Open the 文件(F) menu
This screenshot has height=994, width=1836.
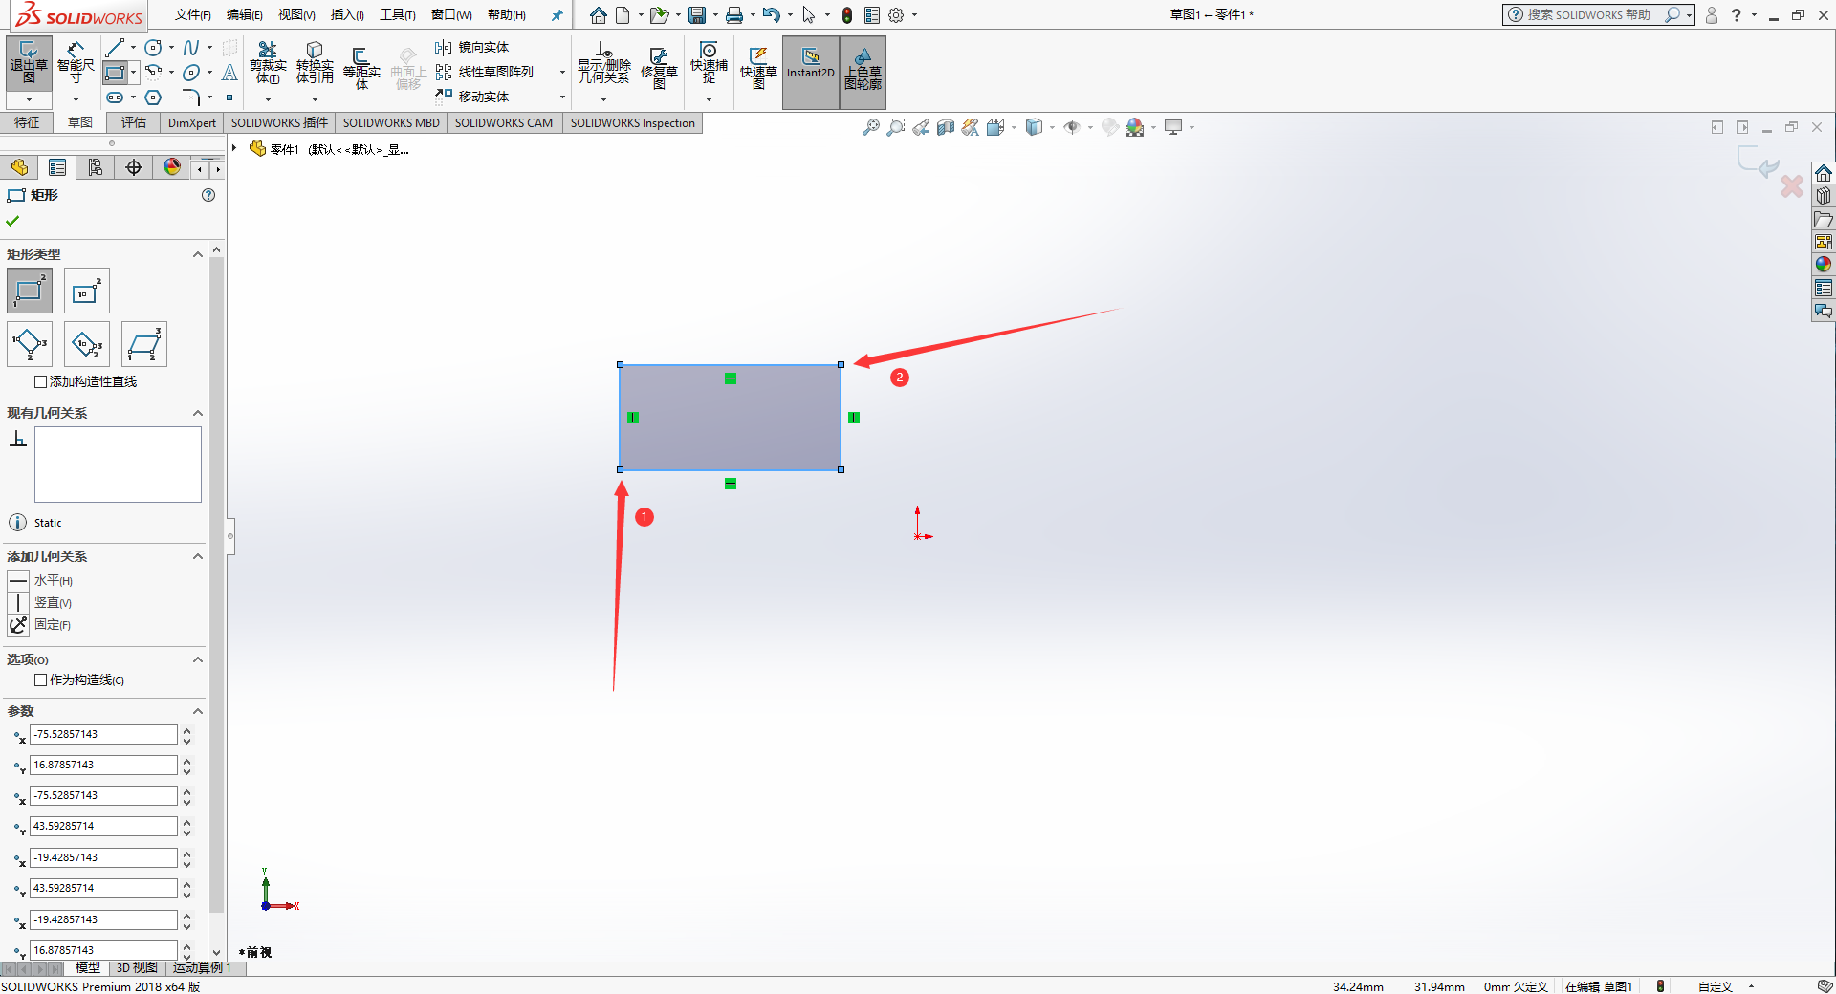(193, 14)
